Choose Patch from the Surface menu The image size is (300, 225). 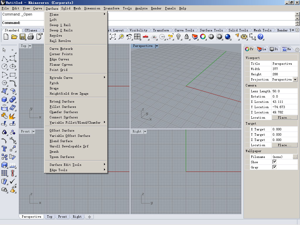coord(76,83)
